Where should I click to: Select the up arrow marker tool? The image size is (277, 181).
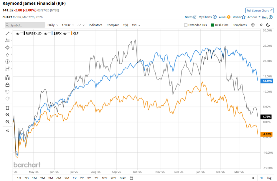pos(7,55)
